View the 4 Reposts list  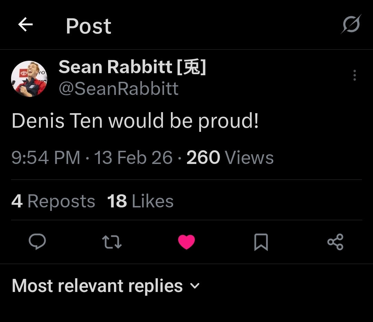[53, 201]
